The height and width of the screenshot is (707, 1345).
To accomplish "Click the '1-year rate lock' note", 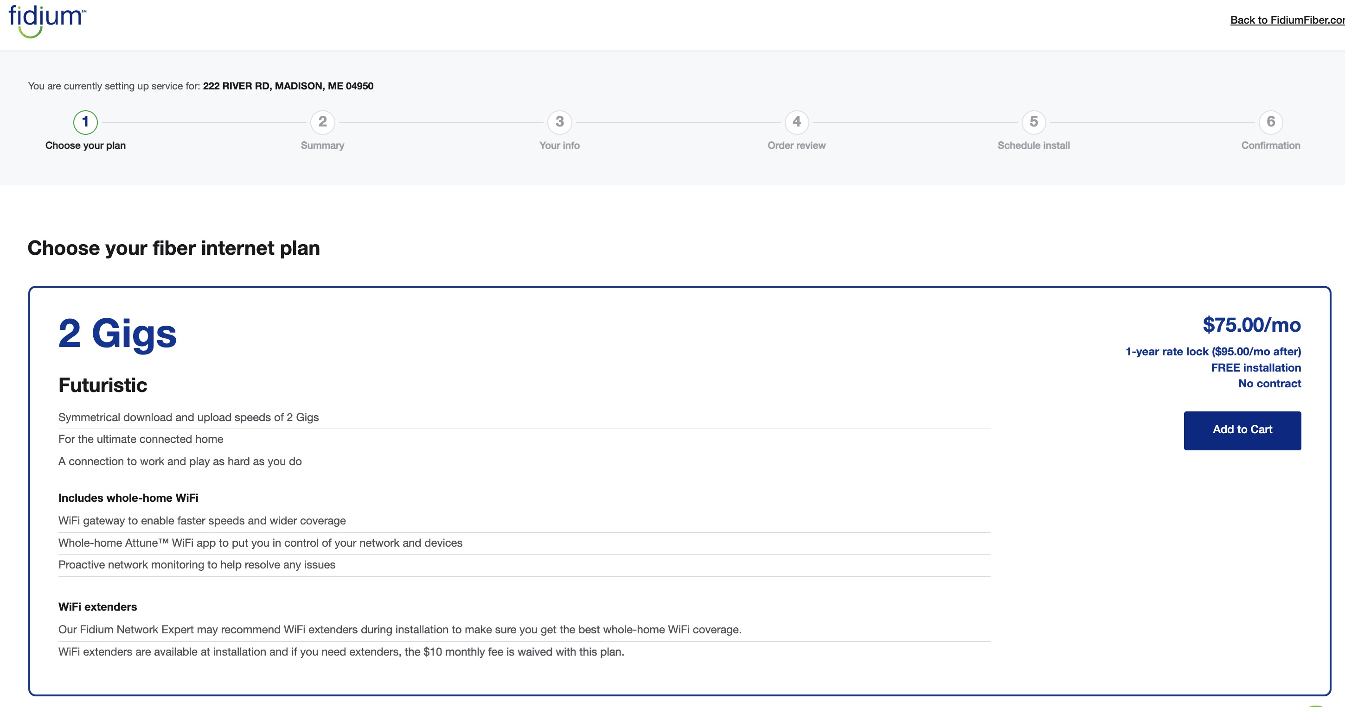I will pyautogui.click(x=1213, y=352).
